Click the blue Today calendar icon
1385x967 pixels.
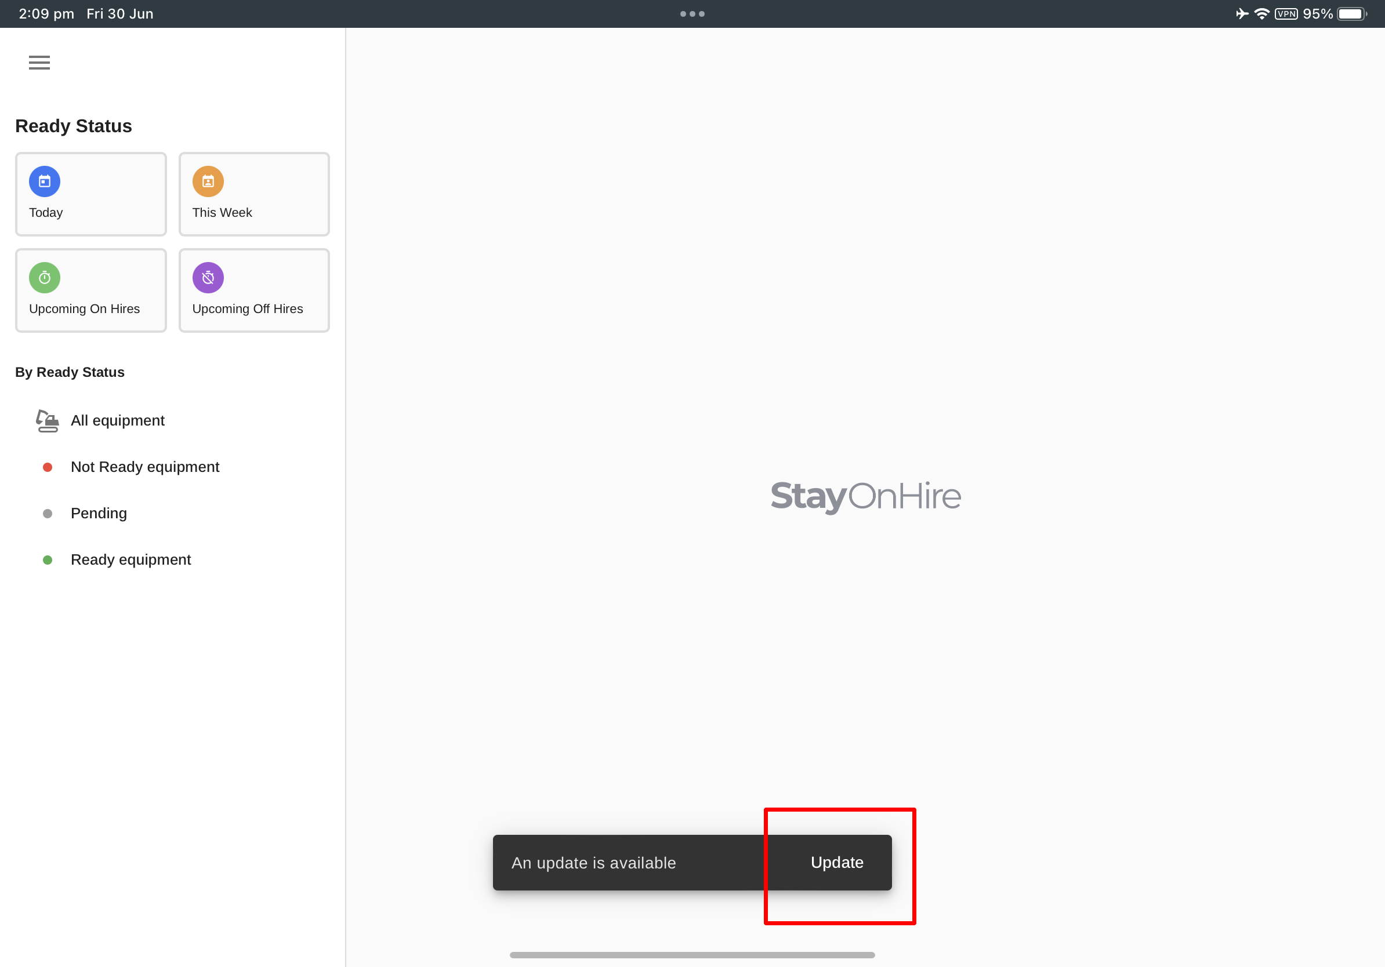click(x=45, y=181)
